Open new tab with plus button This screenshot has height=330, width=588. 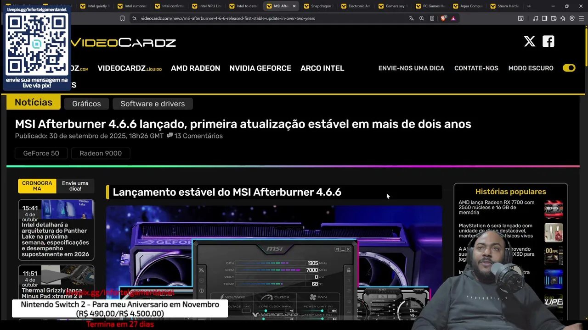[x=529, y=6]
